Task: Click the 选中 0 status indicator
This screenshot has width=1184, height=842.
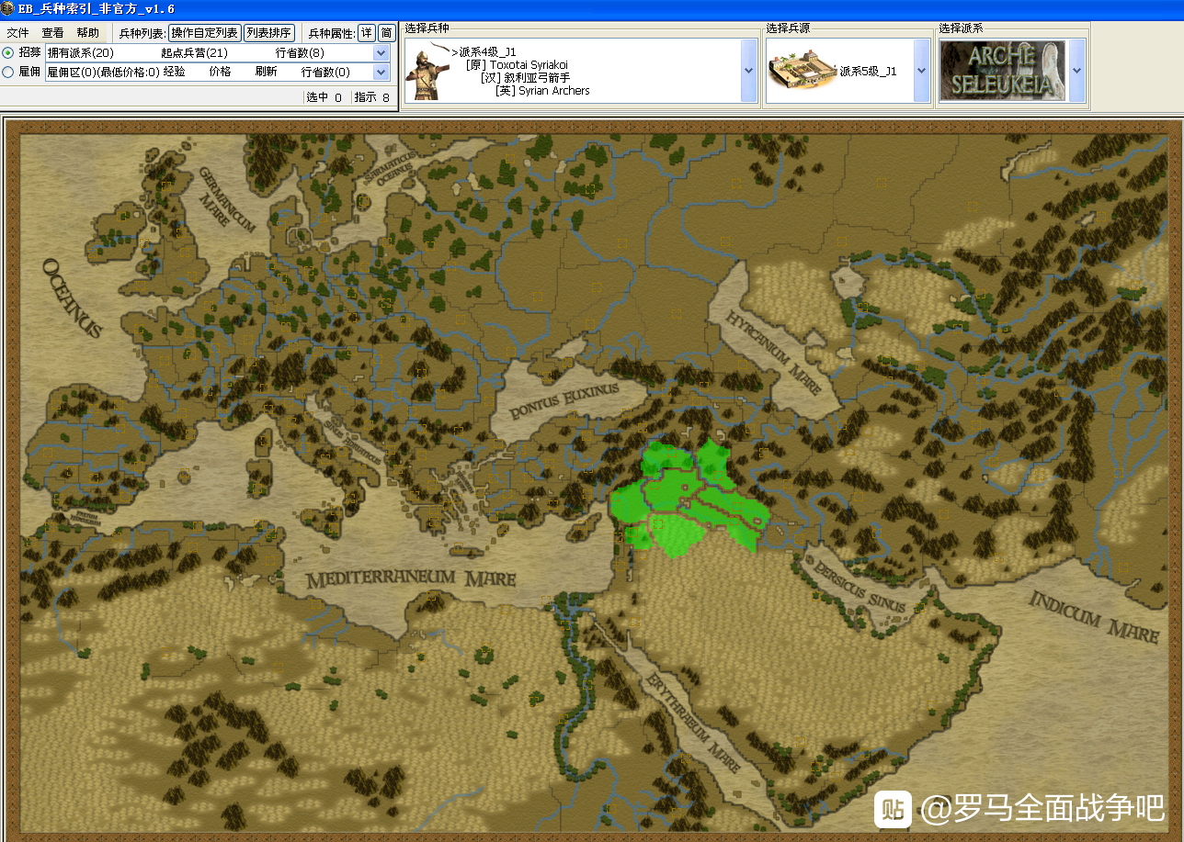Action: point(324,97)
